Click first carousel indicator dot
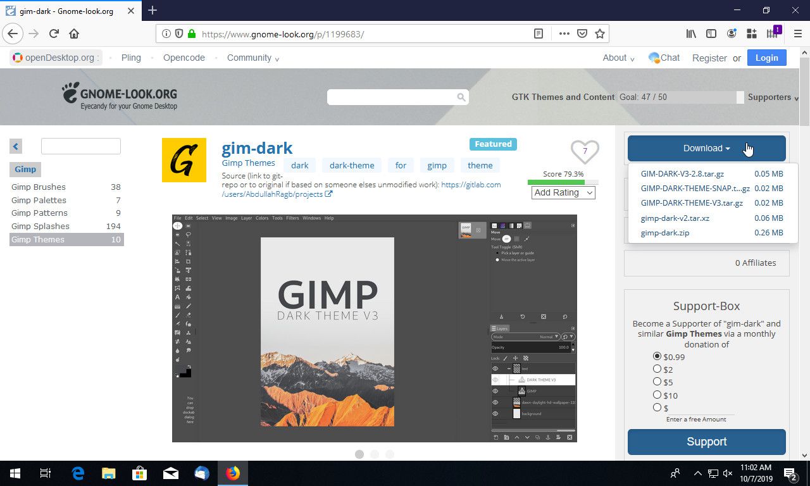Image resolution: width=810 pixels, height=486 pixels. click(x=359, y=454)
